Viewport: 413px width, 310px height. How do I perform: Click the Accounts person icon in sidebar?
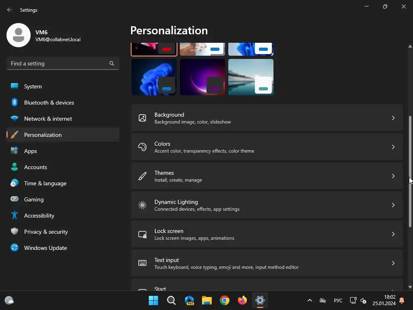[x=15, y=167]
